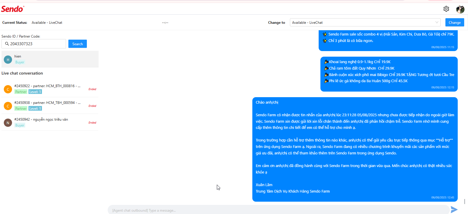This screenshot has width=468, height=214.
Task: Click the chat scrollbar thumb
Action: point(464,201)
